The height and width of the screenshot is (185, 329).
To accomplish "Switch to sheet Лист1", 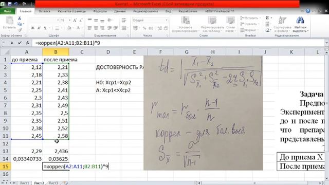I will coord(24,183).
